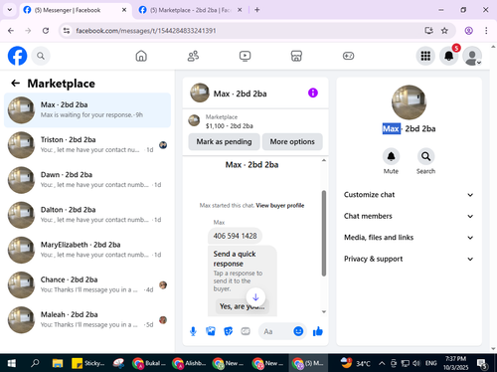The height and width of the screenshot is (372, 497).
Task: Toggle the purple conversation info icon
Action: pyautogui.click(x=313, y=93)
